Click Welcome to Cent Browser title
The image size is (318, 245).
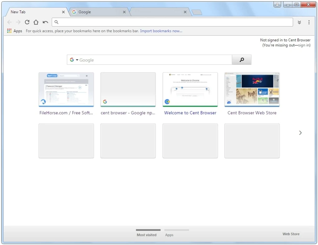click(x=190, y=113)
